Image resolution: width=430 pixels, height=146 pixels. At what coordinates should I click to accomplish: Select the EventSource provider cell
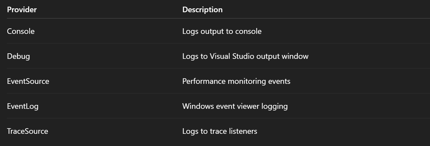[28, 81]
